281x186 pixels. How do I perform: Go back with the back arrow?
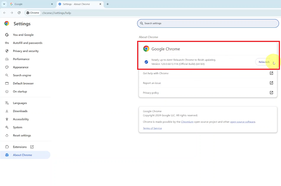click(4, 13)
